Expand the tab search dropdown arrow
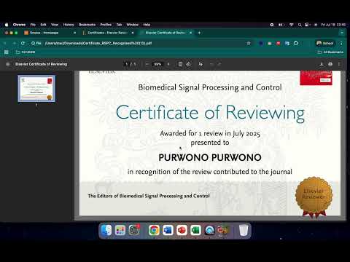The image size is (350, 262). (x=342, y=33)
